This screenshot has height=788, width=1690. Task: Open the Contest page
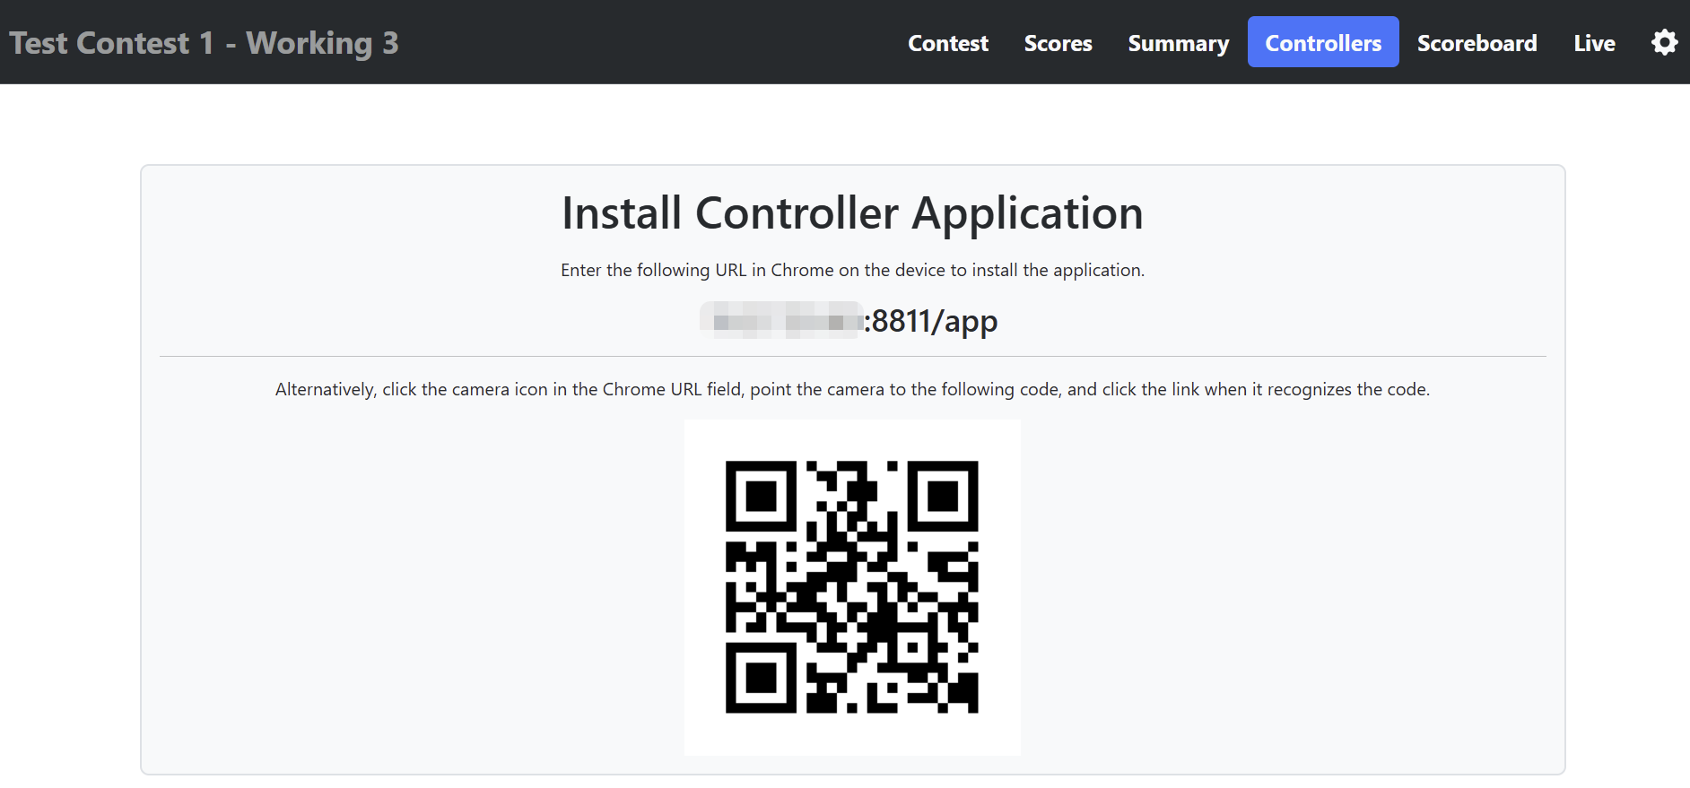coord(947,43)
